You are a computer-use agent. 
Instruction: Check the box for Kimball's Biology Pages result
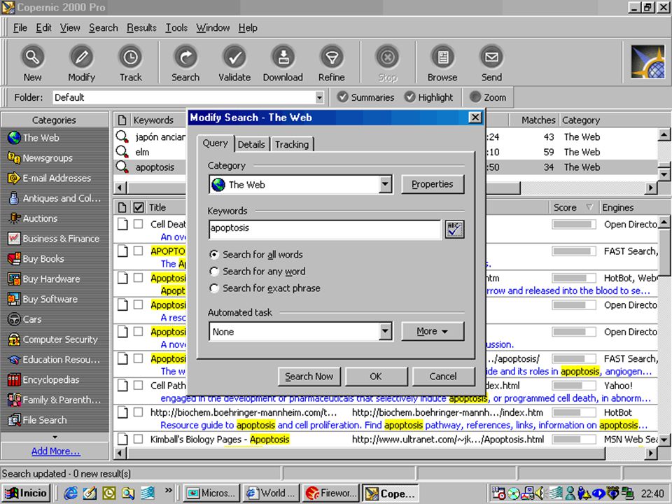click(x=138, y=439)
